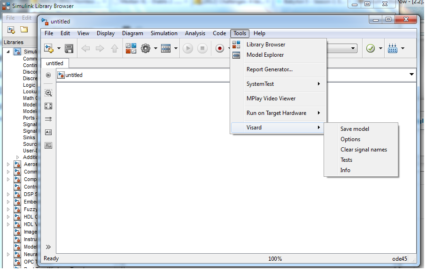Click the image insert palette icon
This screenshot has height=272, width=434.
tap(48, 145)
